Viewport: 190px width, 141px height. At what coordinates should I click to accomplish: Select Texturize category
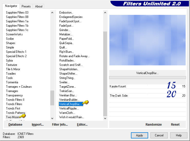point(12,65)
